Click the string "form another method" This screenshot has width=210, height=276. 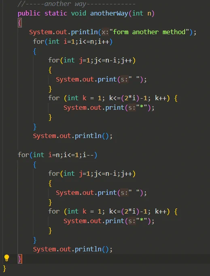(x=149, y=32)
